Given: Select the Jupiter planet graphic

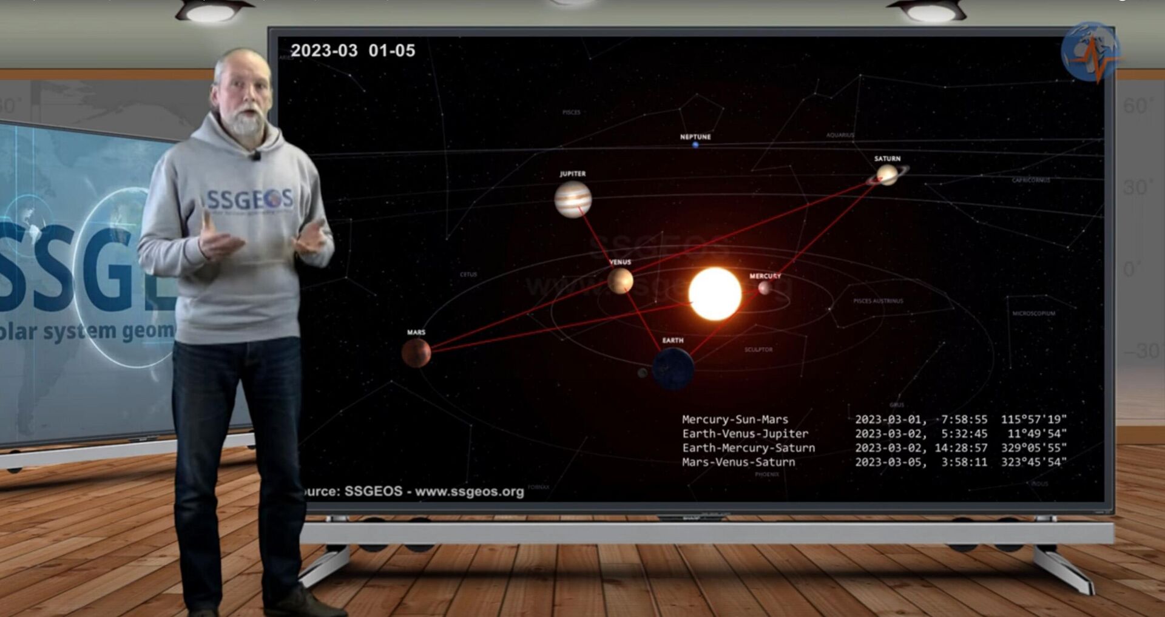Looking at the screenshot, I should click(x=573, y=199).
